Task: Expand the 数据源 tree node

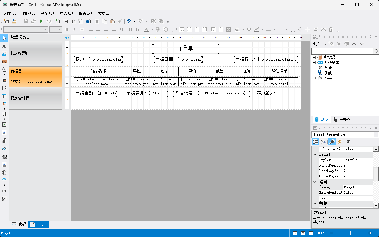Action: 314,58
